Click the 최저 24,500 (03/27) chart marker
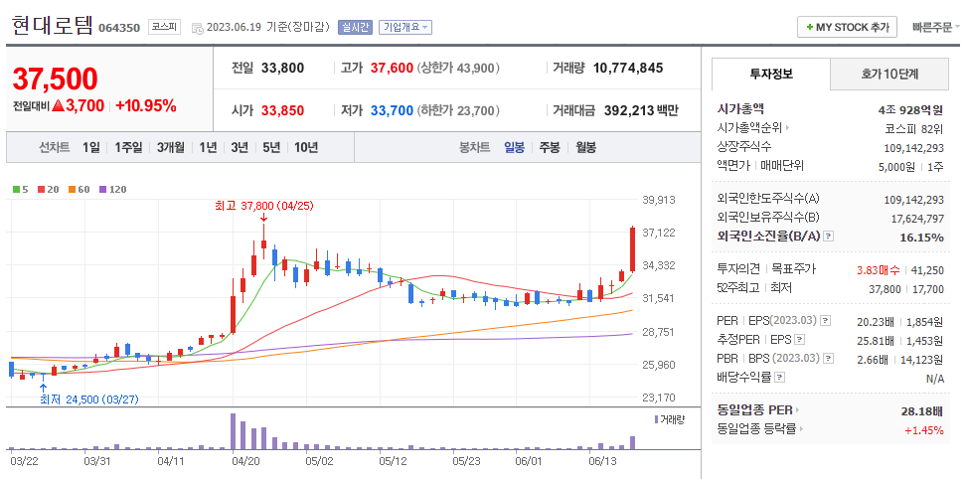Image resolution: width=967 pixels, height=479 pixels. (89, 399)
